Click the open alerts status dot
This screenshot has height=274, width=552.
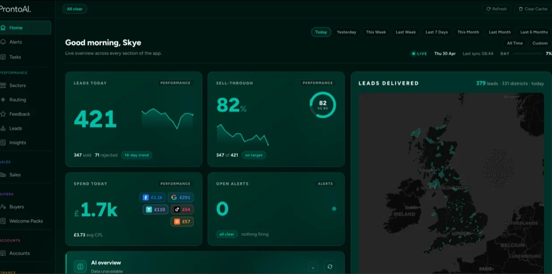(x=334, y=209)
